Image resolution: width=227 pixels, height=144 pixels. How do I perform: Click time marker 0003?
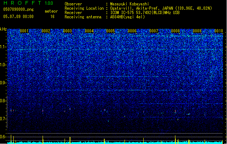[x=67, y=31]
